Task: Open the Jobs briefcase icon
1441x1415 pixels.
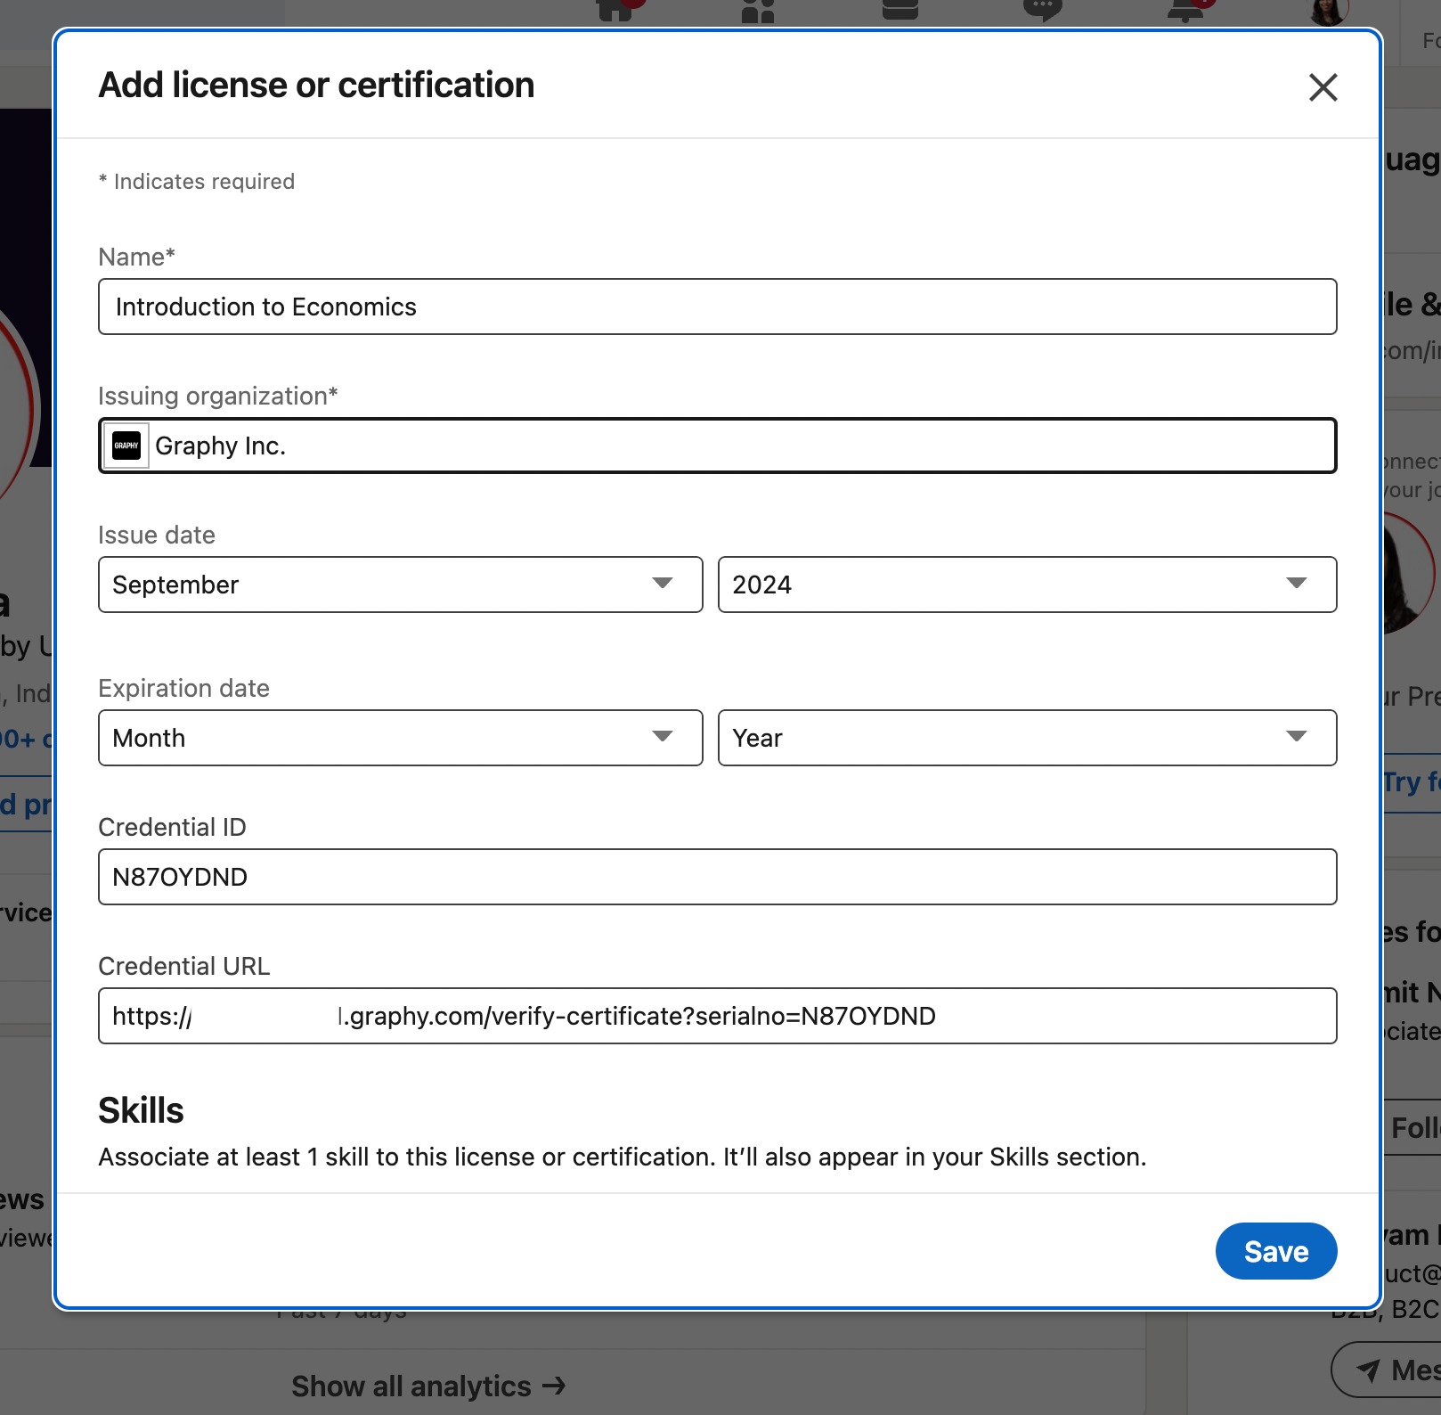Action: (900, 11)
